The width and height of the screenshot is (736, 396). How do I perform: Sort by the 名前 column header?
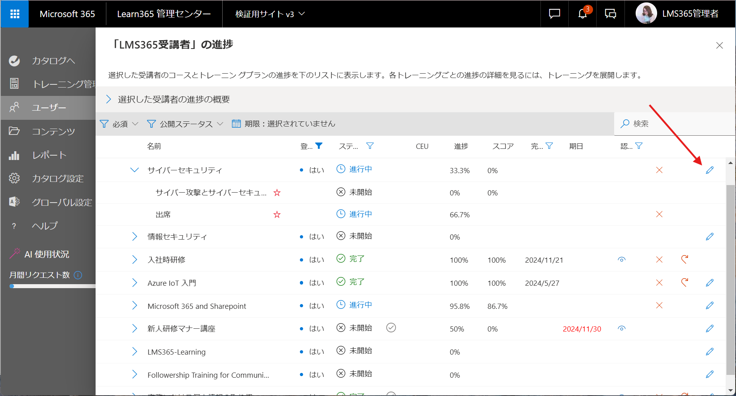154,146
